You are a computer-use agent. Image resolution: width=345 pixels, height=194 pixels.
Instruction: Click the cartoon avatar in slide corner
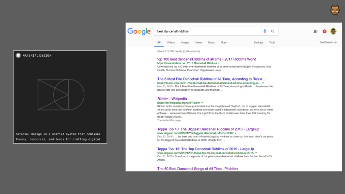click(x=335, y=10)
